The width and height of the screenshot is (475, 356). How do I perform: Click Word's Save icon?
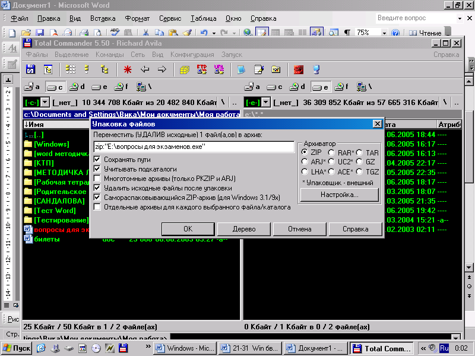click(x=40, y=32)
